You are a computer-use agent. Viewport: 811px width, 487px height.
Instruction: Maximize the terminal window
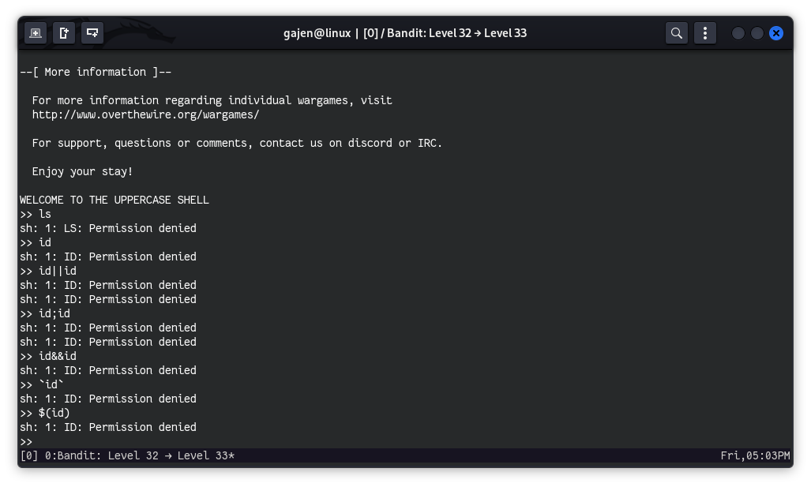pos(757,33)
